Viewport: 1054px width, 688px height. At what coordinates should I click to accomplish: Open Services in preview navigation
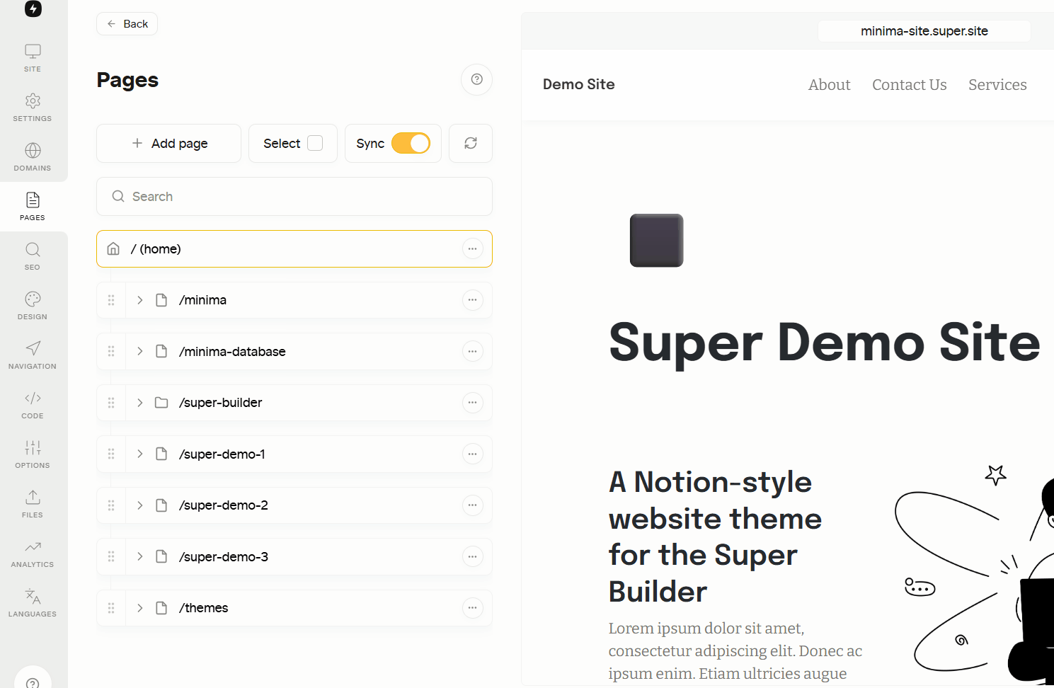pos(997,85)
